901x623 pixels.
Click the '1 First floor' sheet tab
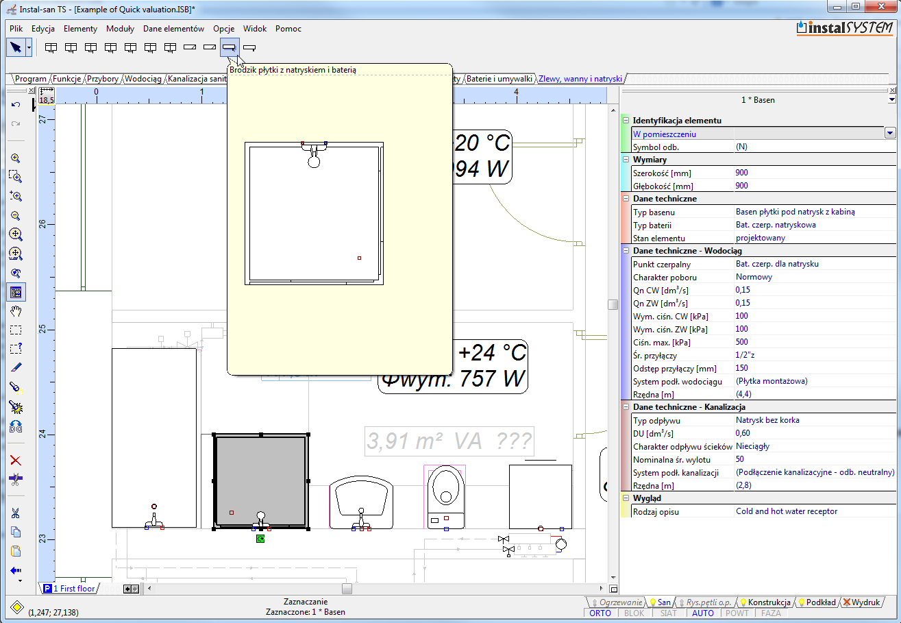click(x=73, y=589)
